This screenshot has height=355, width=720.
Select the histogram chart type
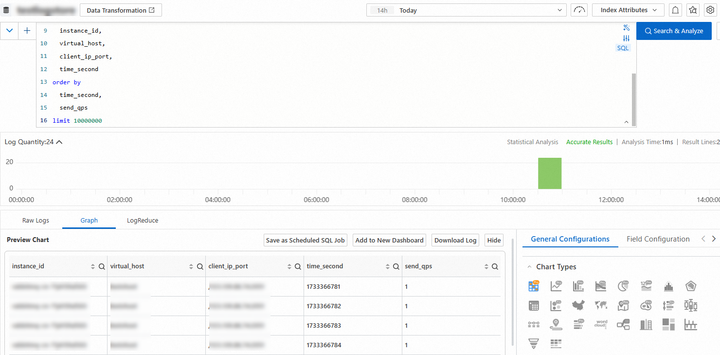pyautogui.click(x=668, y=286)
